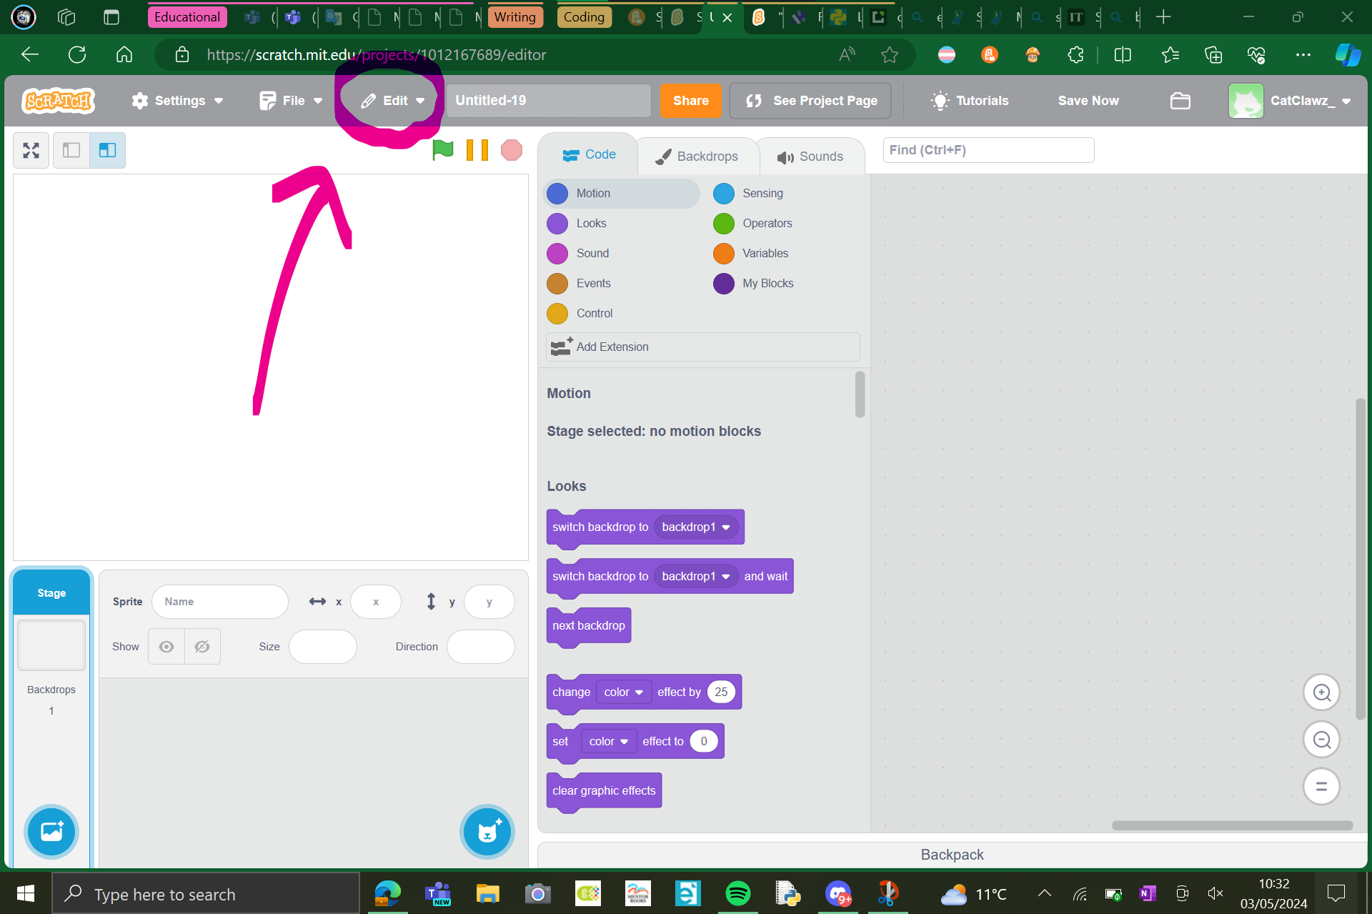The width and height of the screenshot is (1372, 914).
Task: Open color dropdown in change effect block
Action: click(x=623, y=692)
